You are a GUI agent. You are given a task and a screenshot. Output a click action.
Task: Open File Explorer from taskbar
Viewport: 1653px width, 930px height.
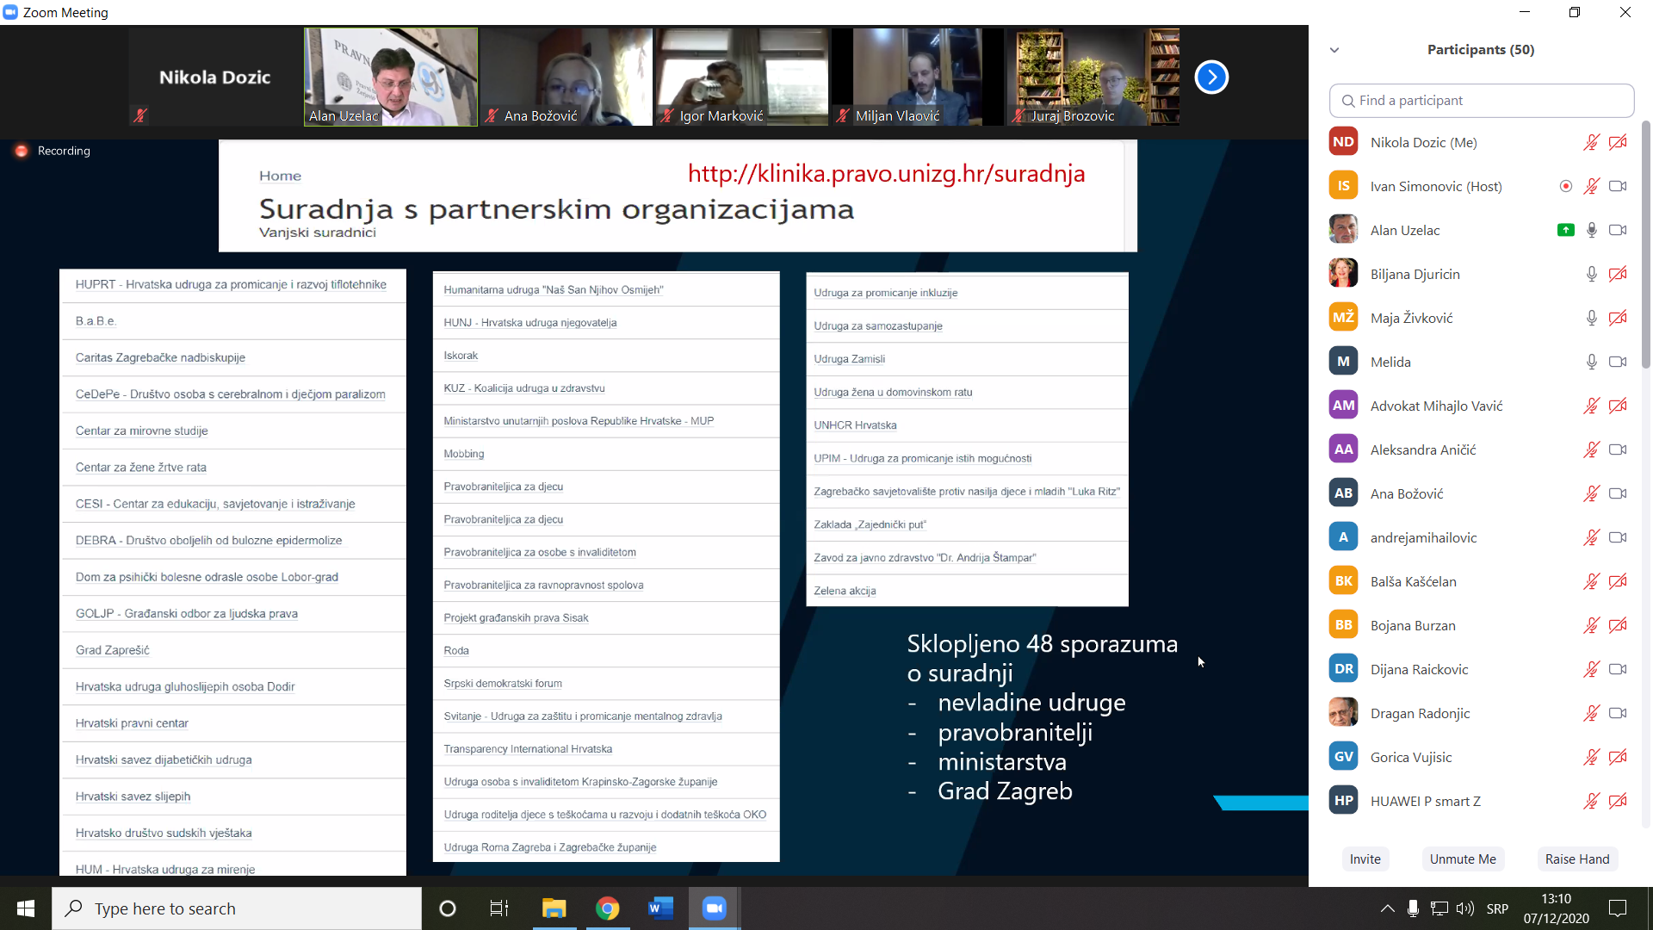pyautogui.click(x=554, y=908)
